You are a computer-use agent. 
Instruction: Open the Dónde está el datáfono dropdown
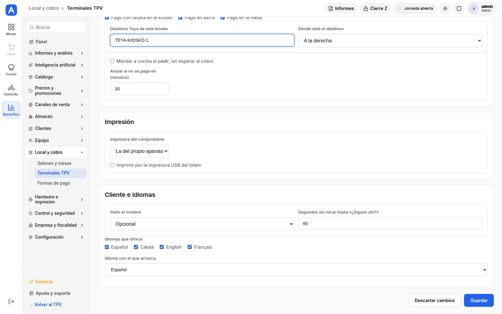pos(390,41)
